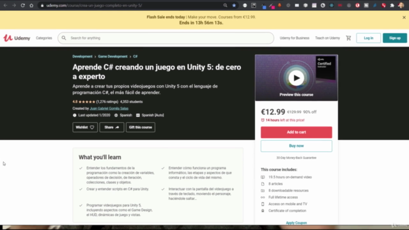Click Gift this course
Image resolution: width=409 pixels, height=230 pixels.
[141, 127]
